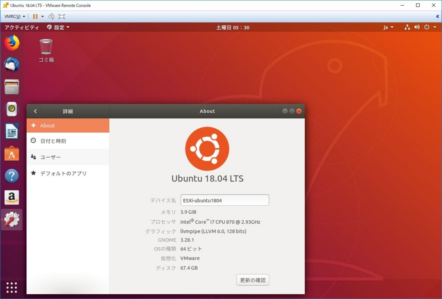
Task: Click the VMRC window title bar text
Action: (51, 5)
